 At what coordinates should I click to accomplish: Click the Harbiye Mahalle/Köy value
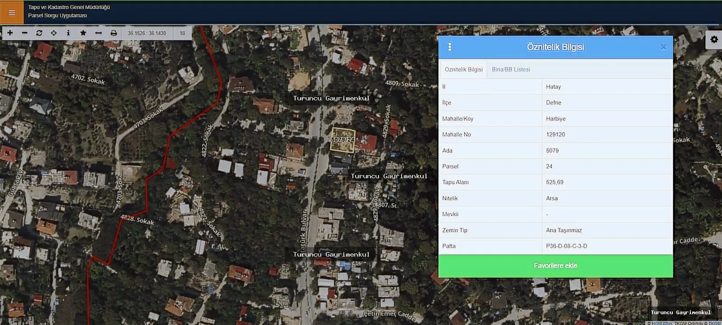555,119
